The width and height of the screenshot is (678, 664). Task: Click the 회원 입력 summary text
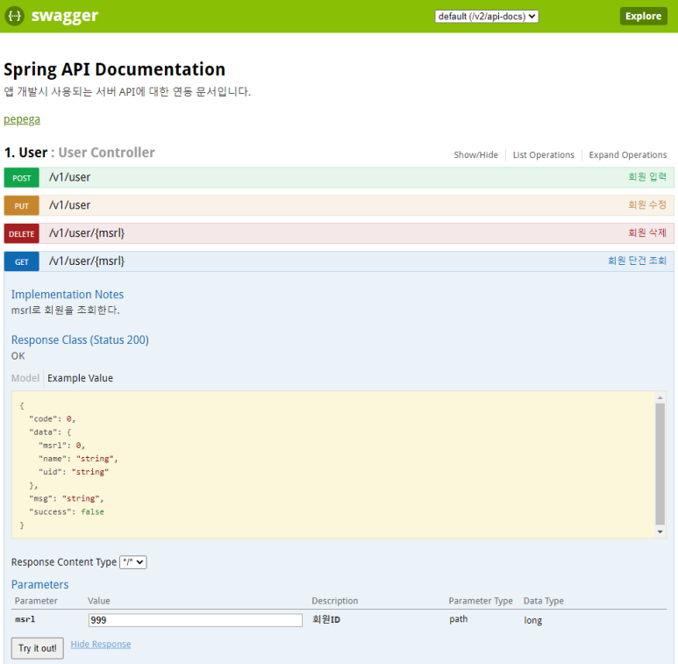pyautogui.click(x=647, y=177)
